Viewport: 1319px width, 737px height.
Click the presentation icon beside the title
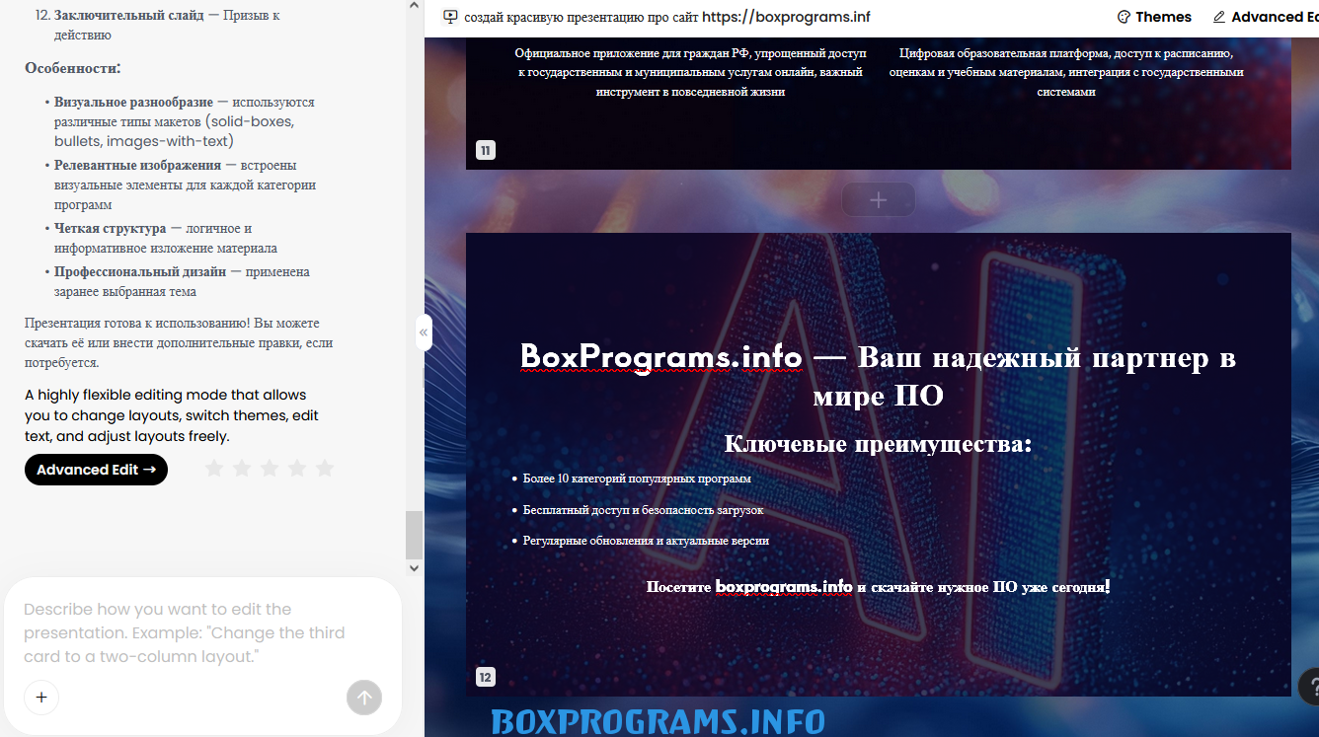tap(450, 17)
